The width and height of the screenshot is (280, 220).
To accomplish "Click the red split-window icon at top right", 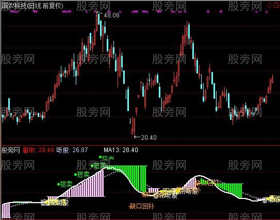I will click(276, 6).
